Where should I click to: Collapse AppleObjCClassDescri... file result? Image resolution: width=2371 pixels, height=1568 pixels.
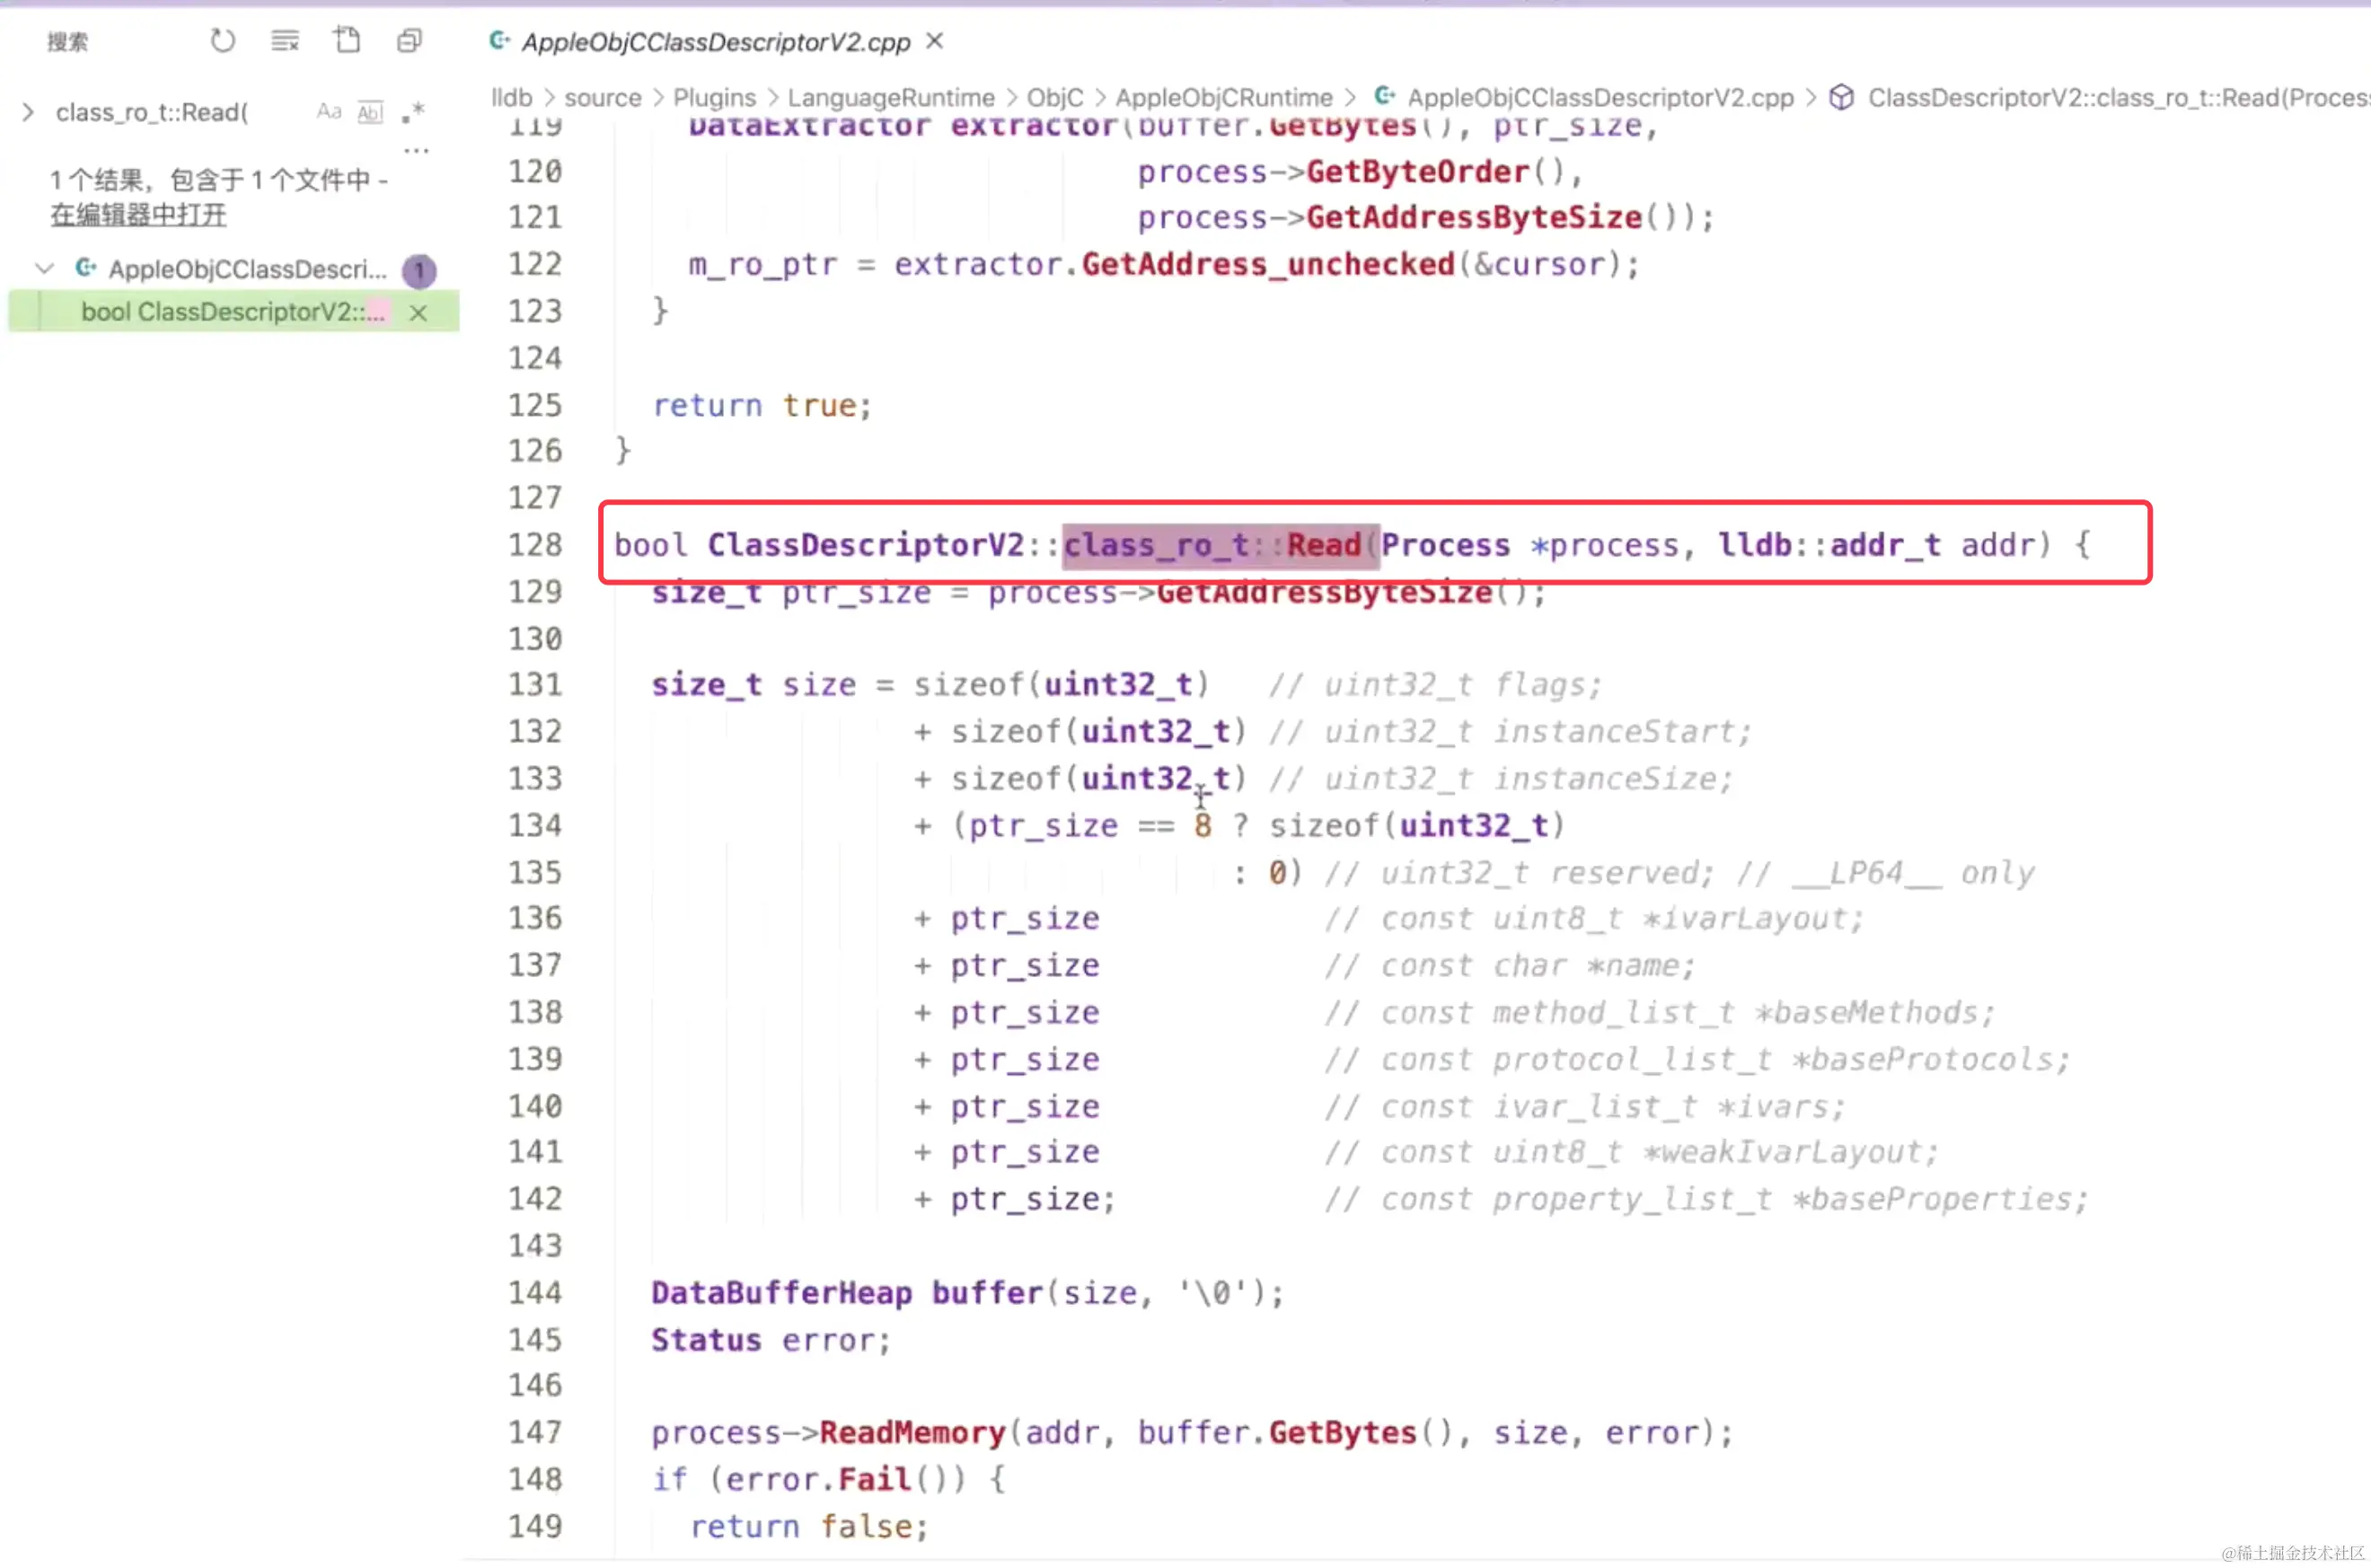[44, 269]
